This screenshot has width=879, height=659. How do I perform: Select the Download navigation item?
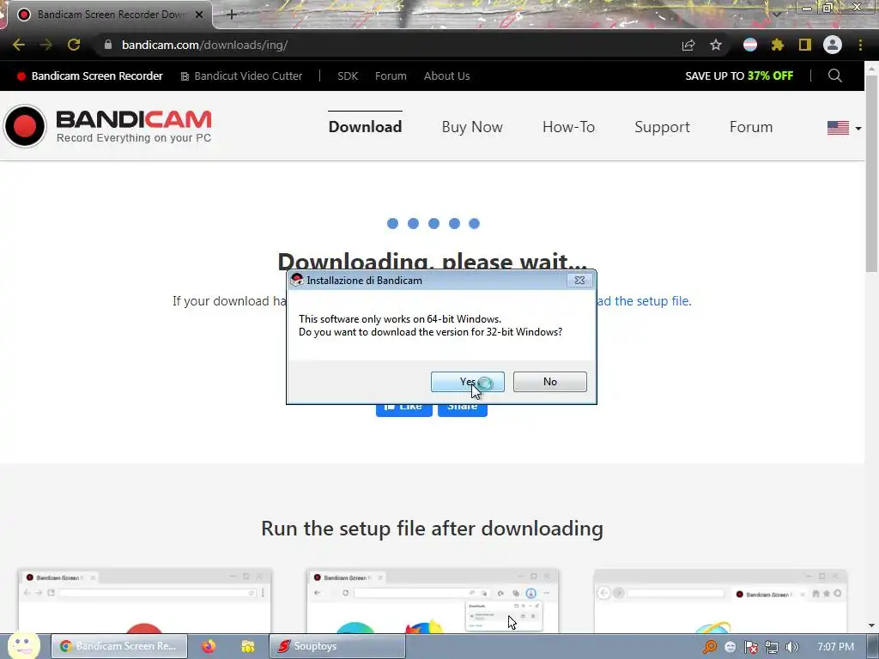click(365, 127)
